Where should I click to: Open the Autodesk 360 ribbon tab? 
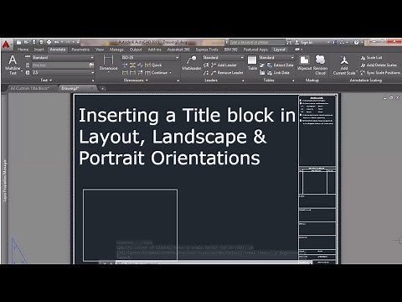click(x=178, y=49)
